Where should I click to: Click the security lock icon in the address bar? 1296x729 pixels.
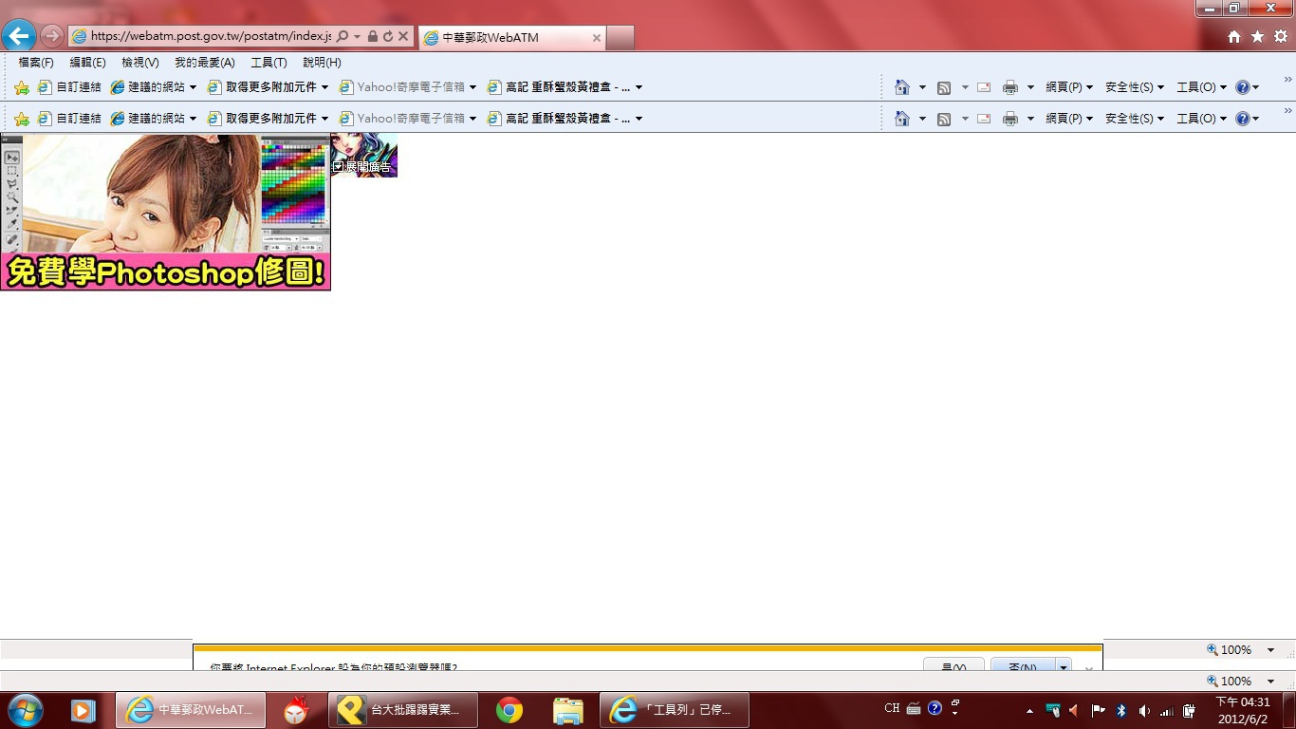[x=373, y=36]
